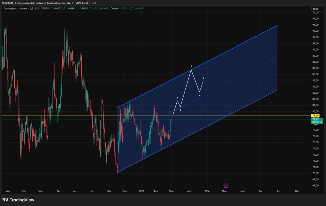326x206 pixels.
Task: Open the RUB currency selector
Action: pyautogui.click(x=315, y=9)
